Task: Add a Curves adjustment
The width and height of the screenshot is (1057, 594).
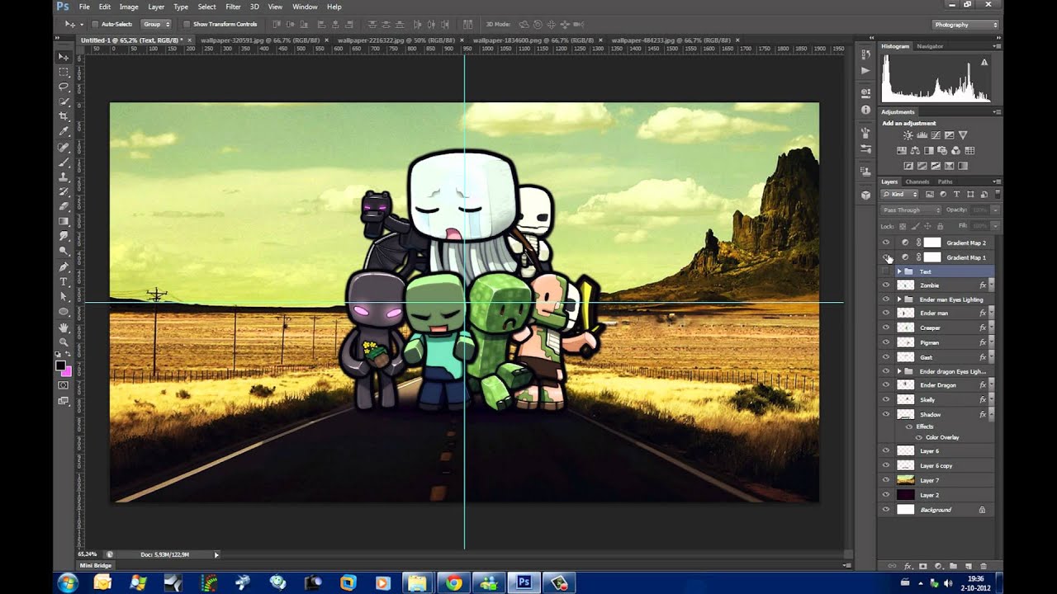Action: [x=936, y=135]
